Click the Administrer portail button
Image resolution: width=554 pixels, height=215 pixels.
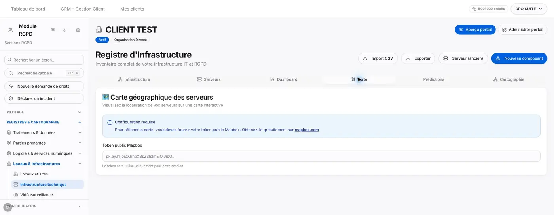(x=522, y=30)
